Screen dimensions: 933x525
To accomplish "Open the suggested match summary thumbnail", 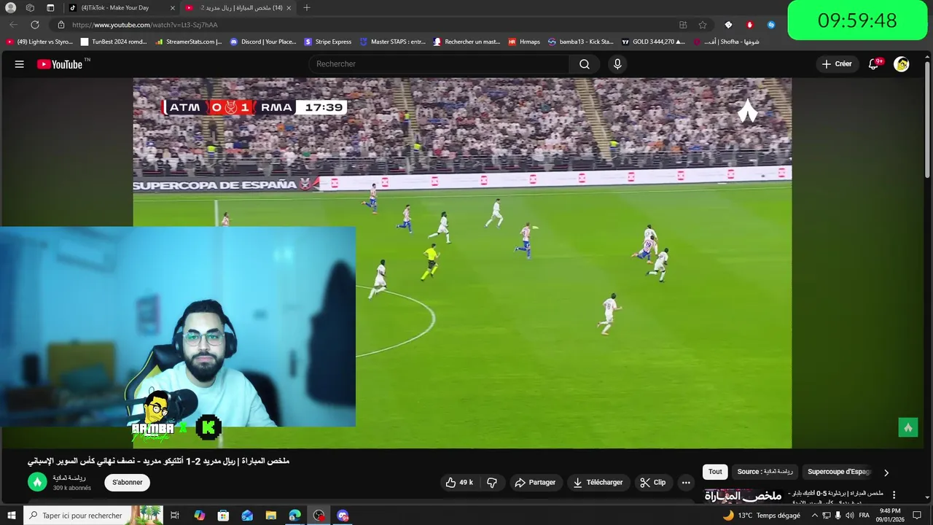I will 743,496.
